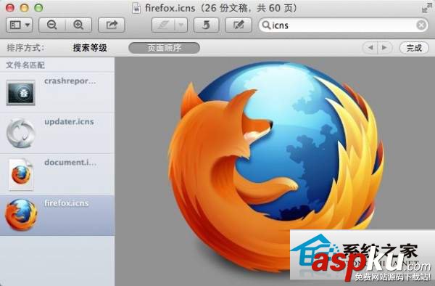Sort results by 页面顺序
The width and height of the screenshot is (435, 286).
[165, 48]
